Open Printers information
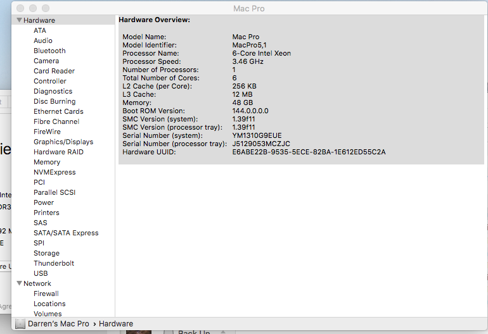The height and width of the screenshot is (334, 488). 46,213
